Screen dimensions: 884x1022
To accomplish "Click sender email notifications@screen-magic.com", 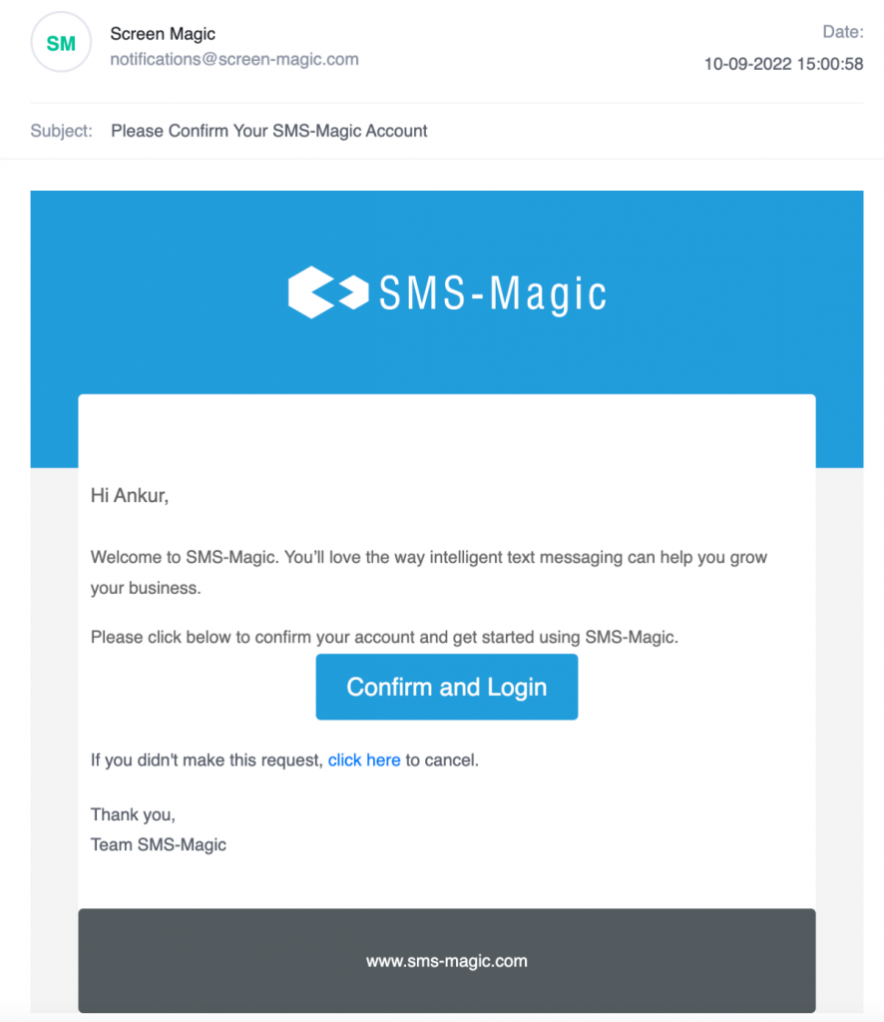I will click(x=233, y=59).
